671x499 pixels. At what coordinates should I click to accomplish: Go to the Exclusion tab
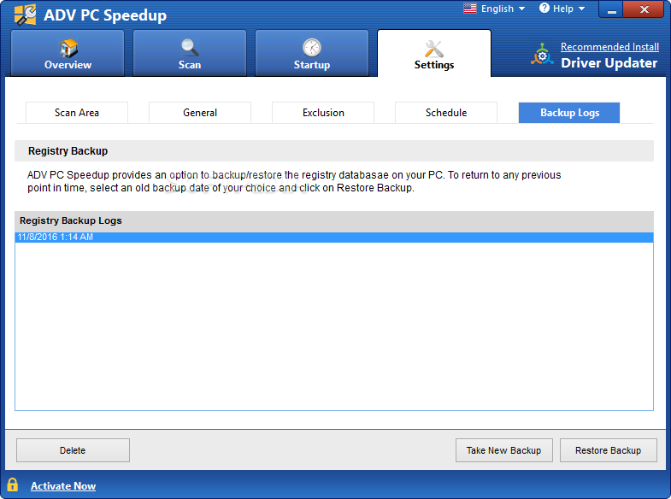(x=323, y=113)
